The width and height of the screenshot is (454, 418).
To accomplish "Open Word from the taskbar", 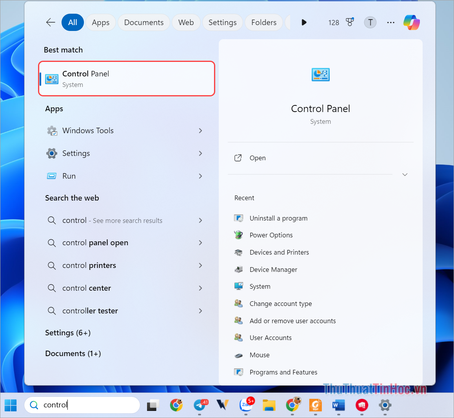I will pyautogui.click(x=338, y=405).
